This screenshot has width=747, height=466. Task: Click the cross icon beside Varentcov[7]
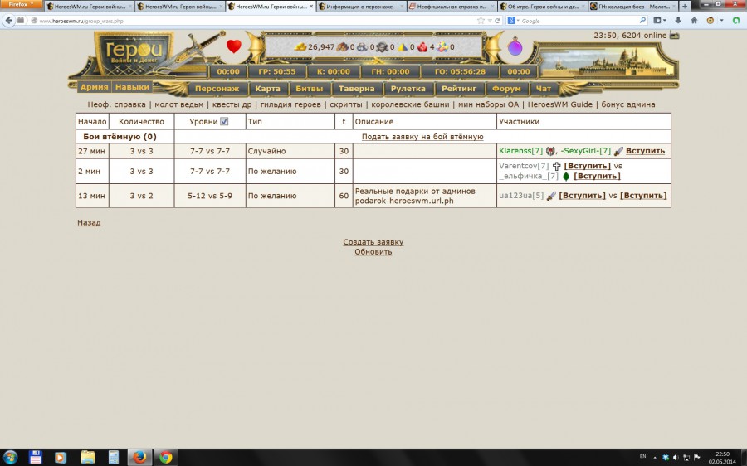tap(556, 166)
